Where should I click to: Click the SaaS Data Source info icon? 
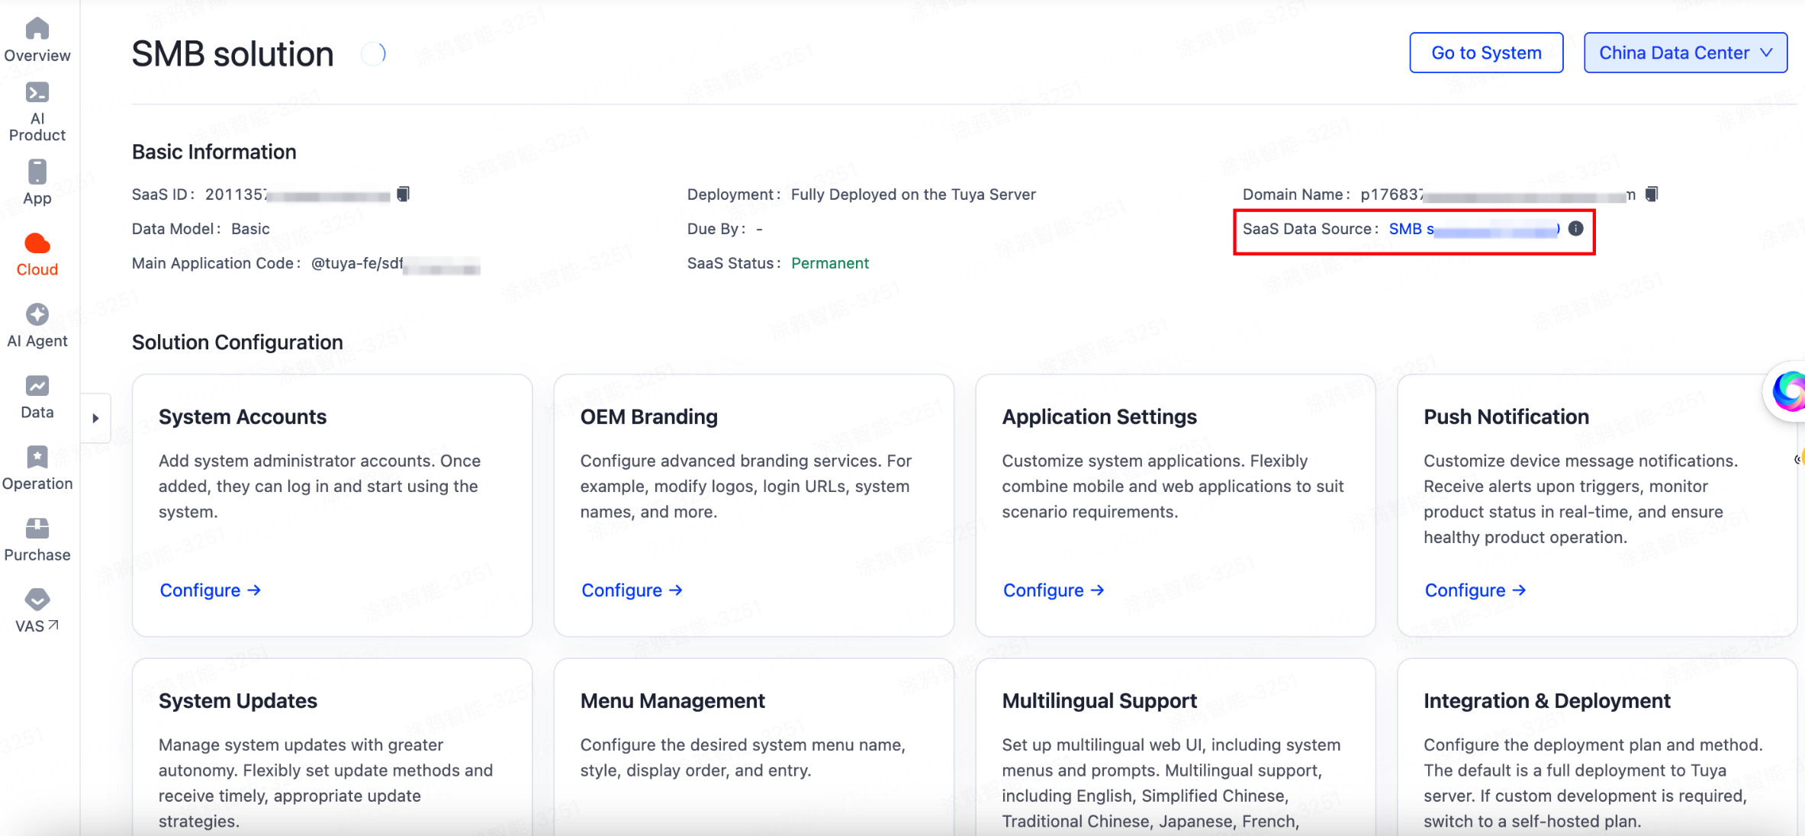pyautogui.click(x=1575, y=228)
